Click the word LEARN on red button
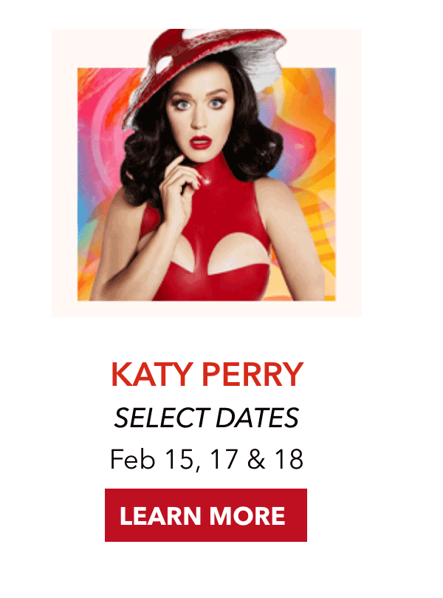443x598 pixels. tap(160, 516)
